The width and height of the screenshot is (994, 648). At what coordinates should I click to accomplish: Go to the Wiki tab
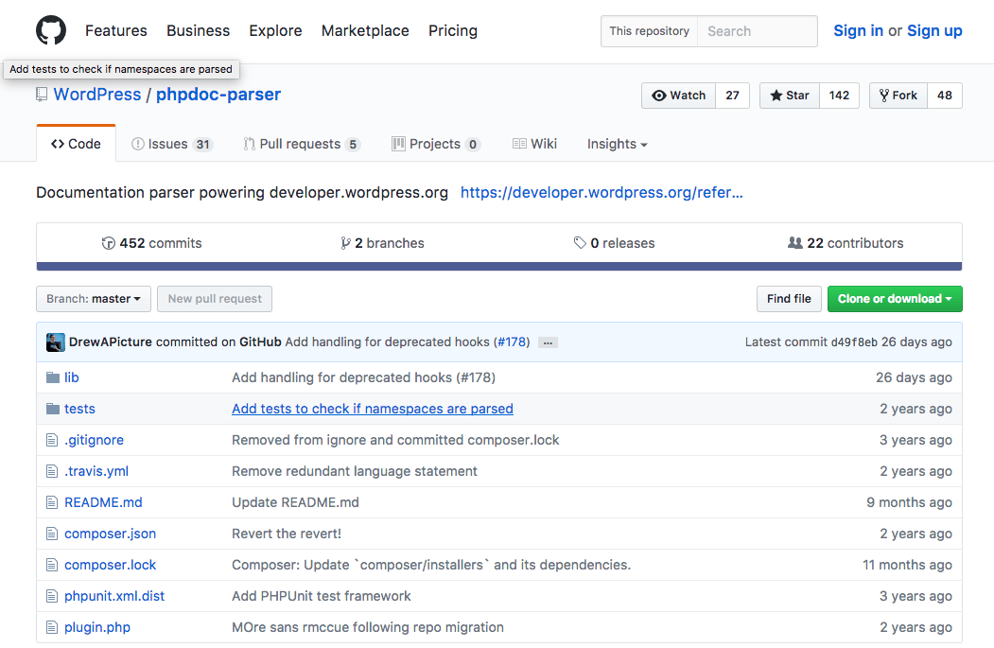(x=534, y=144)
